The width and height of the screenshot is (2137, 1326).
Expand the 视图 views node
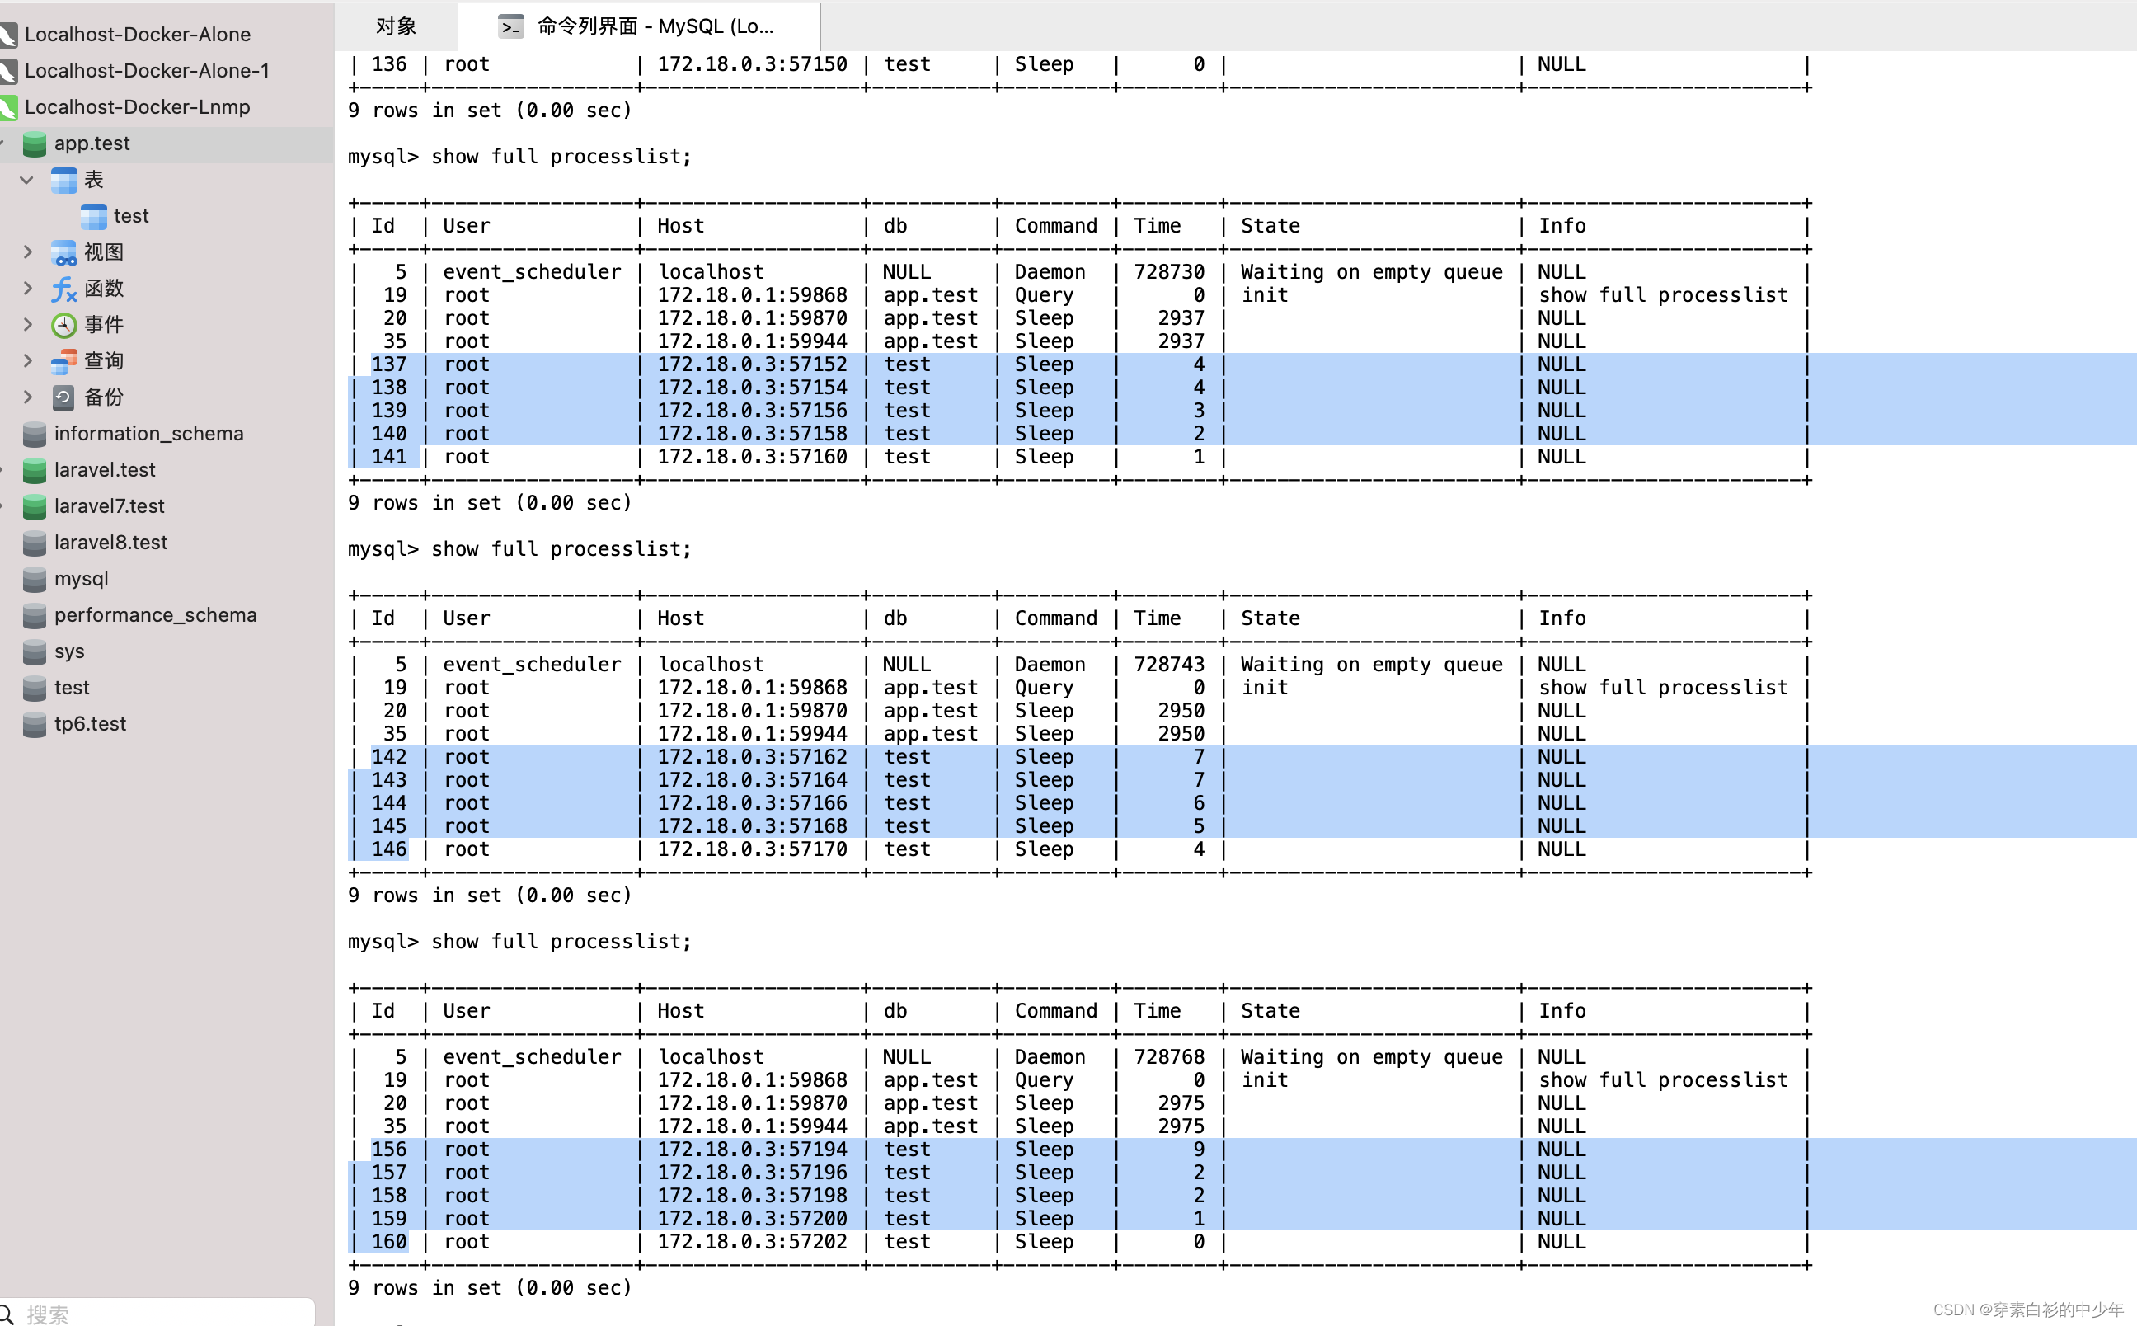(x=27, y=252)
